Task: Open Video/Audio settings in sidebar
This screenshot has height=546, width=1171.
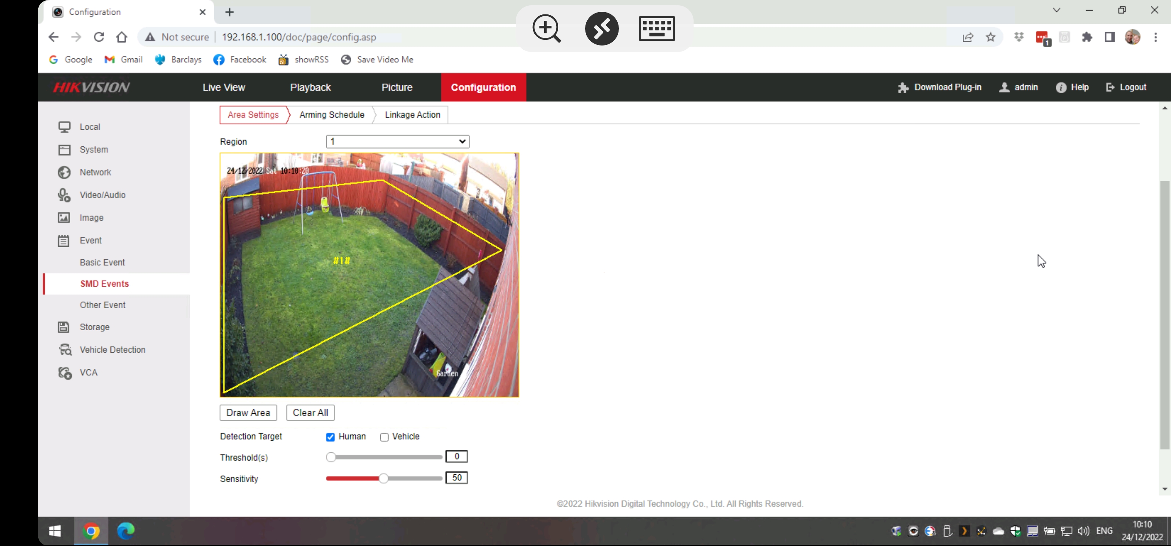Action: [x=102, y=195]
